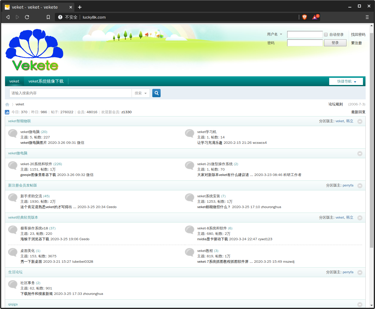Screen dimensions: 375x309
Task: Open veket系统镜像下载 navigation tab
Action: [46, 81]
